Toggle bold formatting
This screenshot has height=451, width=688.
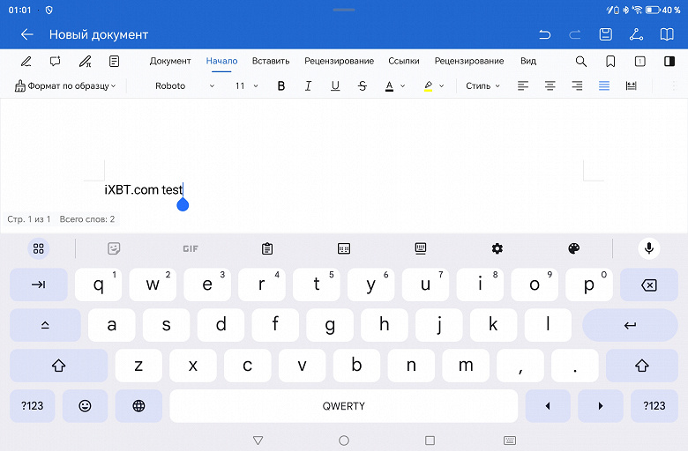(281, 86)
